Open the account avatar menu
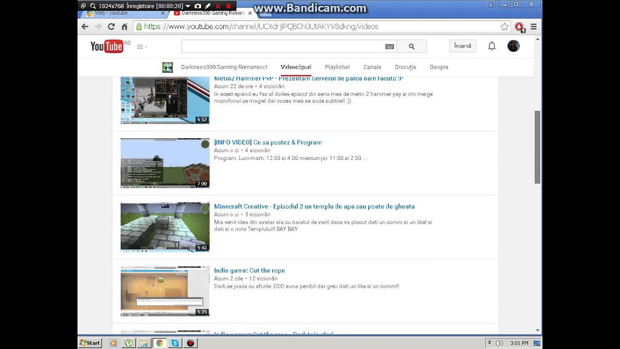This screenshot has width=620, height=349. pyautogui.click(x=513, y=46)
